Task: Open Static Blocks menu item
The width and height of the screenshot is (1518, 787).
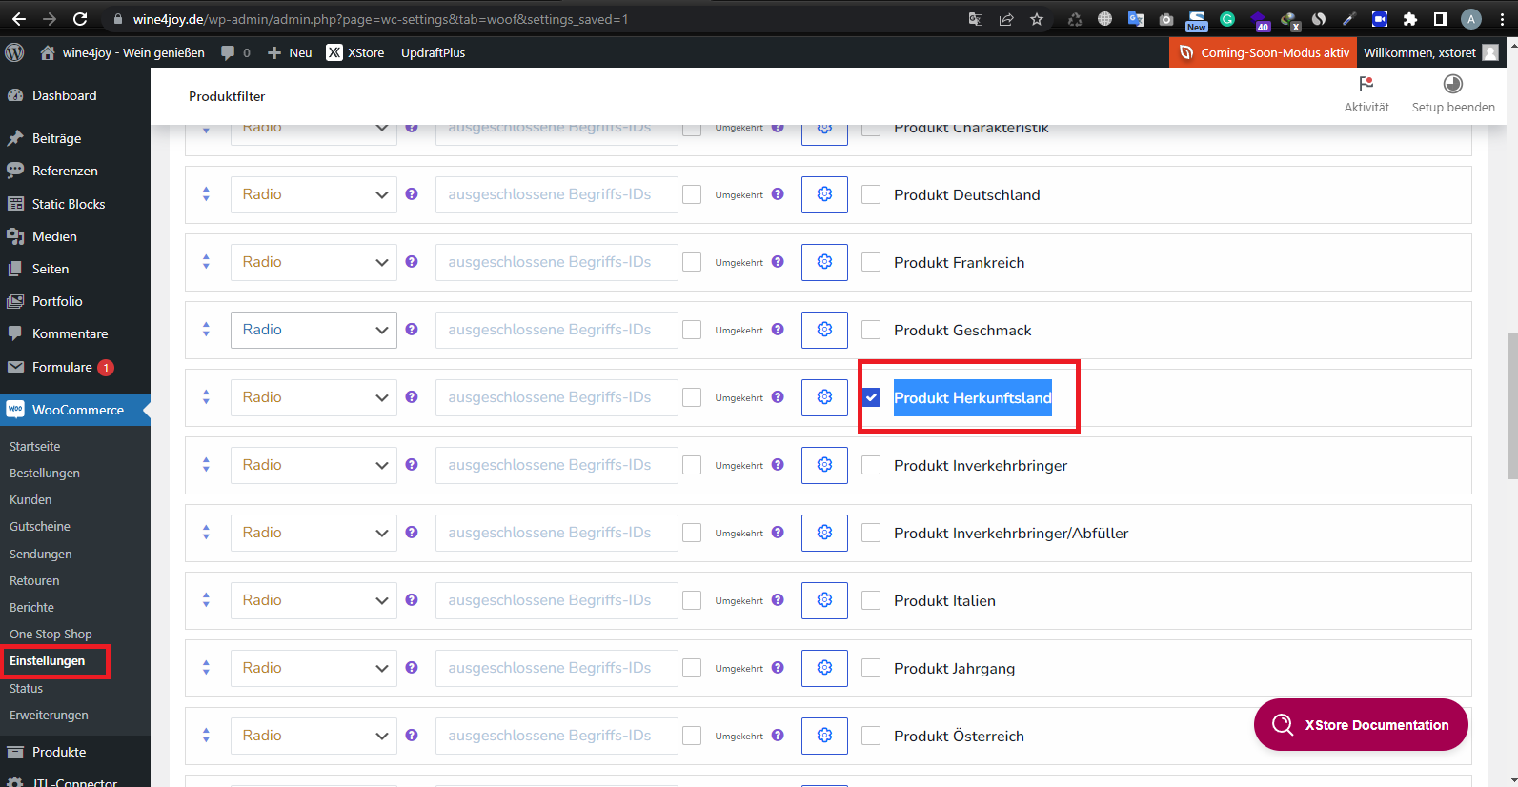Action: [x=69, y=204]
